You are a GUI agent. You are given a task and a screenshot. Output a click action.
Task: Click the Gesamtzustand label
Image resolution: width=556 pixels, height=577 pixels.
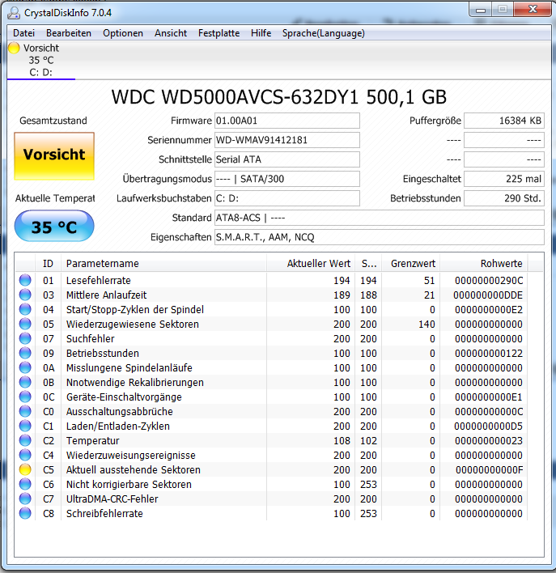(53, 121)
